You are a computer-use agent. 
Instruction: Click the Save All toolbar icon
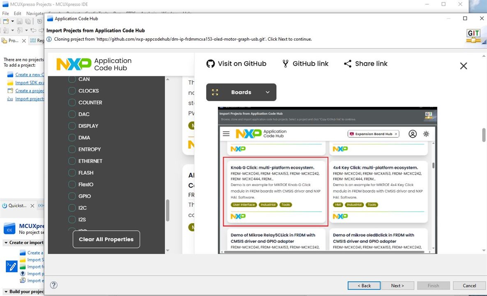pos(28,21)
